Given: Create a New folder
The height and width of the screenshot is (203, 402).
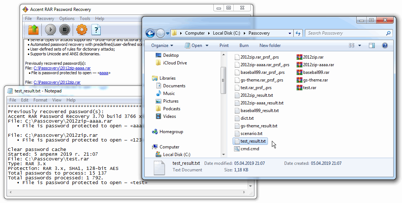Looking at the screenshot, I should coord(270,45).
